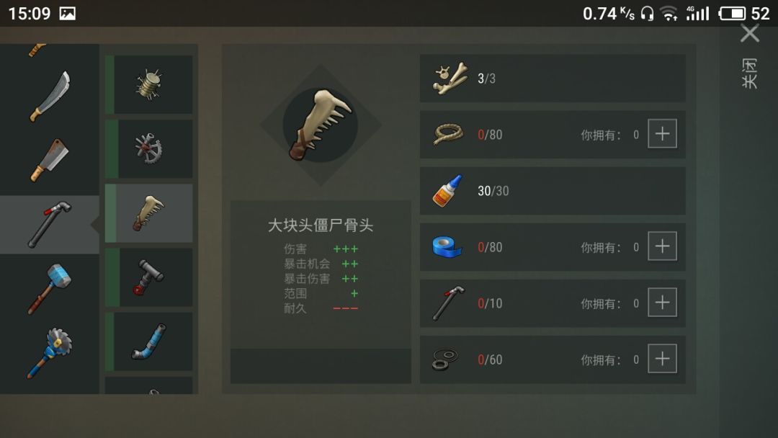Select the sledgehammer weapon
Viewport: 778px width, 438px height.
point(49,289)
